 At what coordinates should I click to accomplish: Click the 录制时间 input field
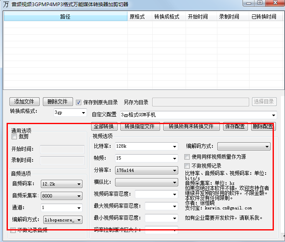point(62,161)
